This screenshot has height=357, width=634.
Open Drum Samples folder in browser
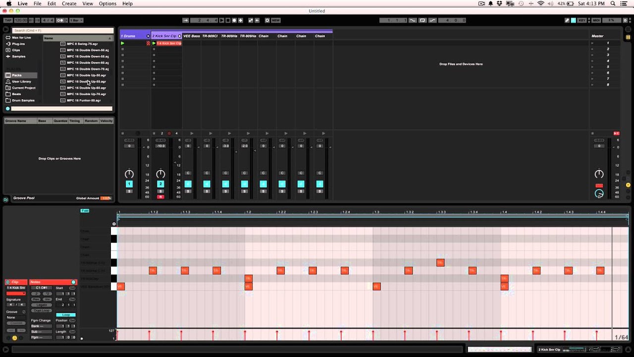23,100
